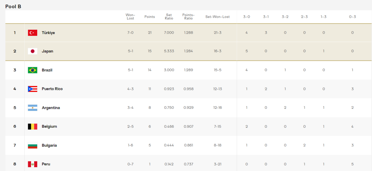Select Belgium's 0.907 points ratio
The width and height of the screenshot is (372, 171).
(188, 126)
